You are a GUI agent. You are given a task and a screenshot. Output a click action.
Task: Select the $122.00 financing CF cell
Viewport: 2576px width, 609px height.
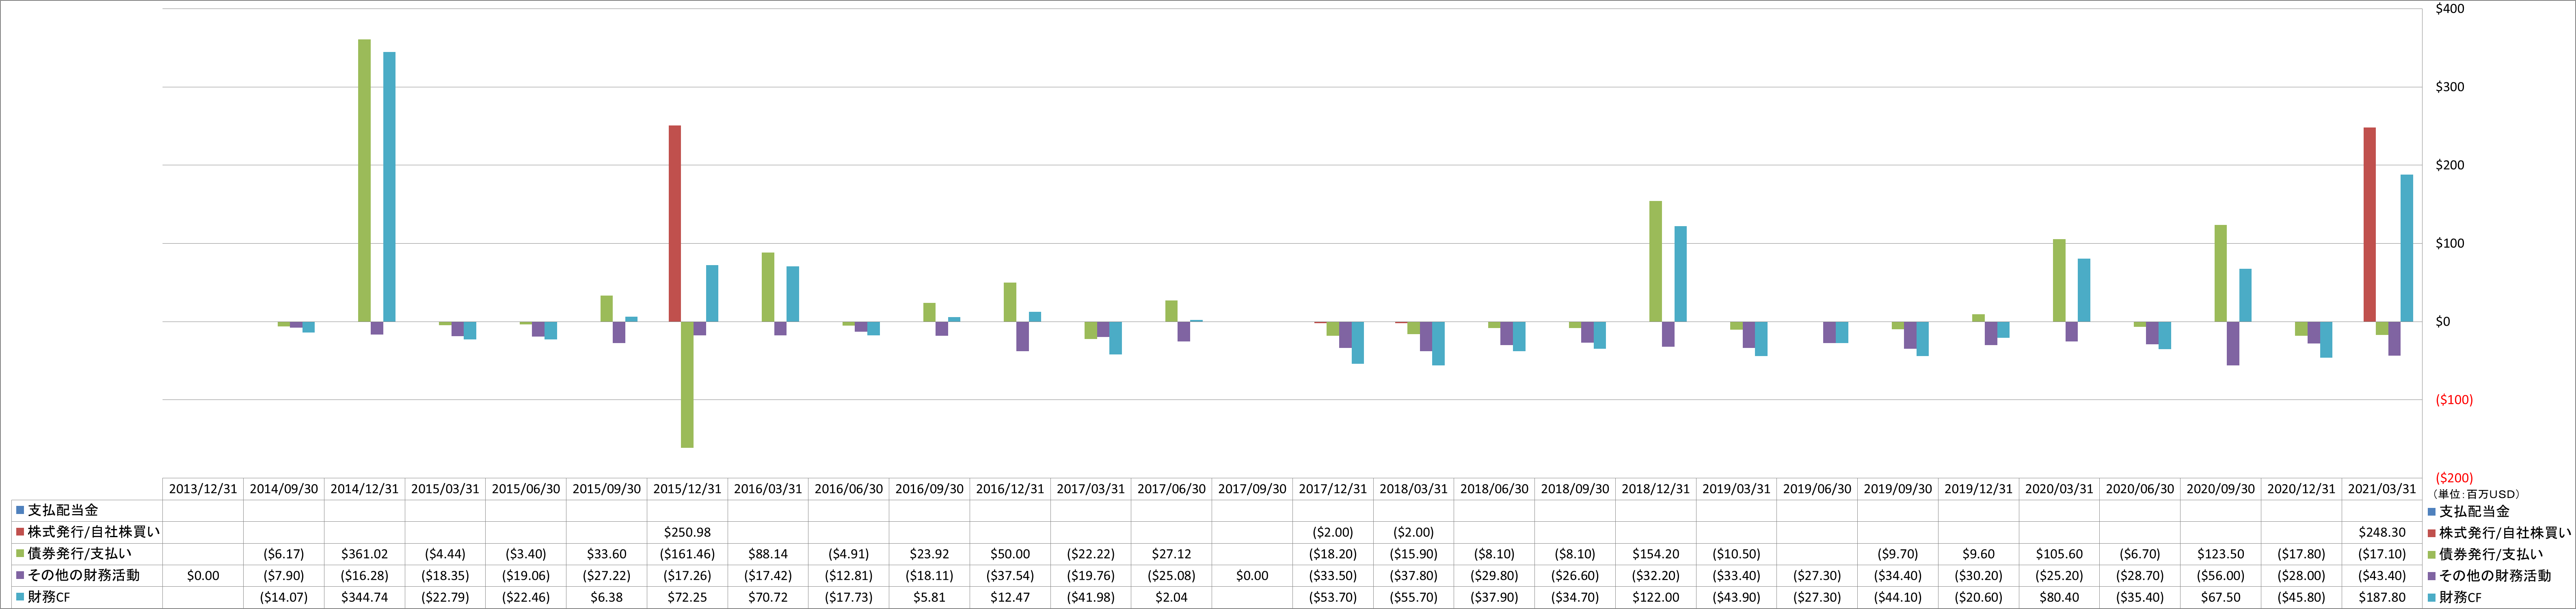[x=1656, y=597]
